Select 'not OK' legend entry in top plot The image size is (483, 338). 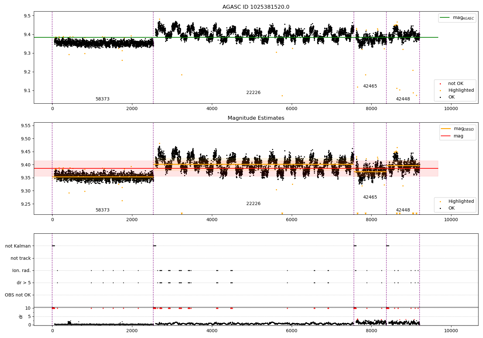(x=456, y=84)
